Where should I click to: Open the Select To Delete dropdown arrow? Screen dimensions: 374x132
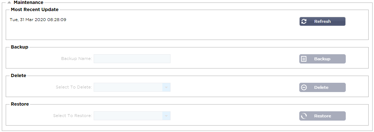pyautogui.click(x=167, y=87)
